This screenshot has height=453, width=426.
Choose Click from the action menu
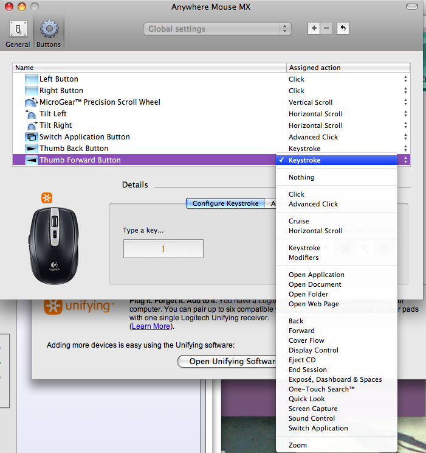337,194
